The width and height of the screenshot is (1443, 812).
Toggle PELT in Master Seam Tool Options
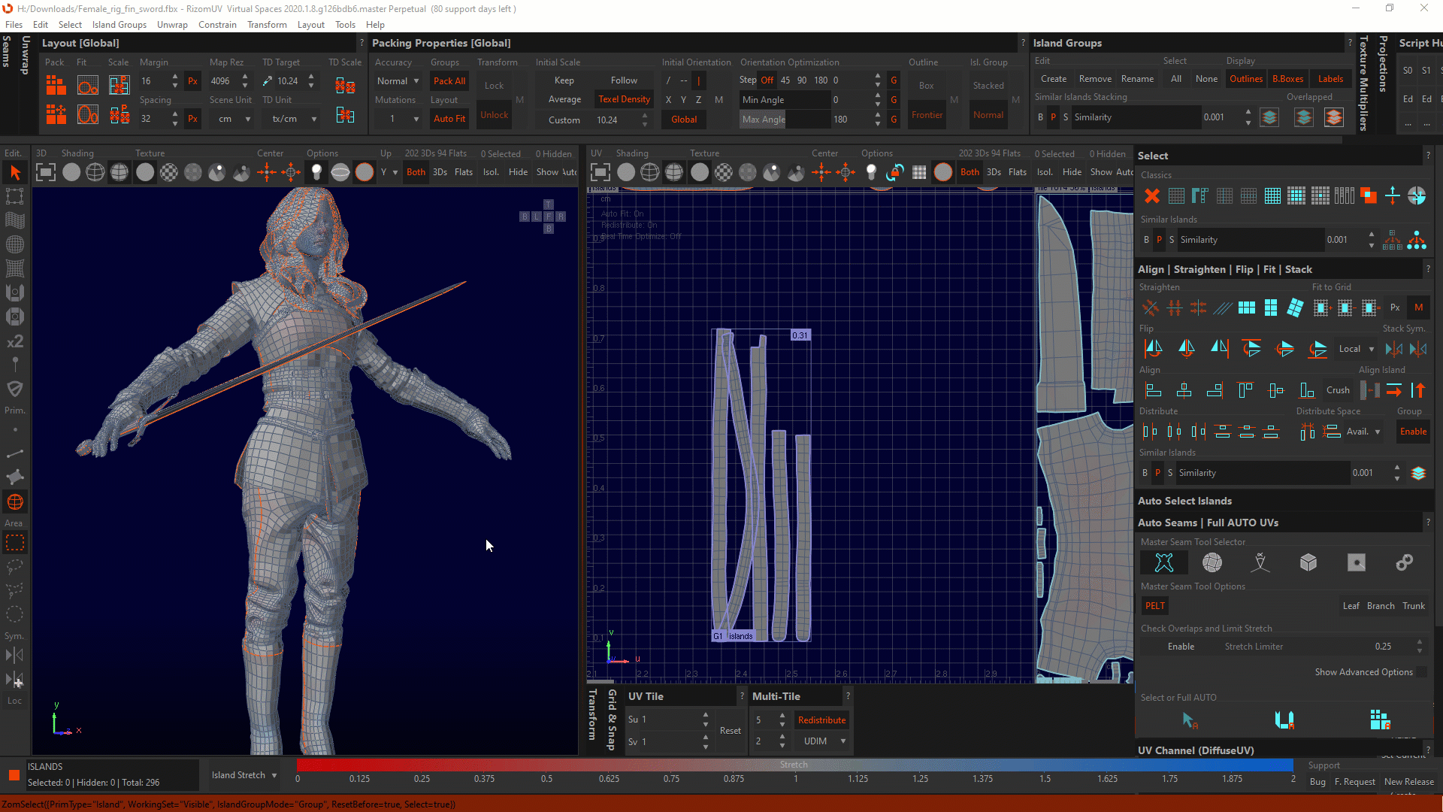1155,606
